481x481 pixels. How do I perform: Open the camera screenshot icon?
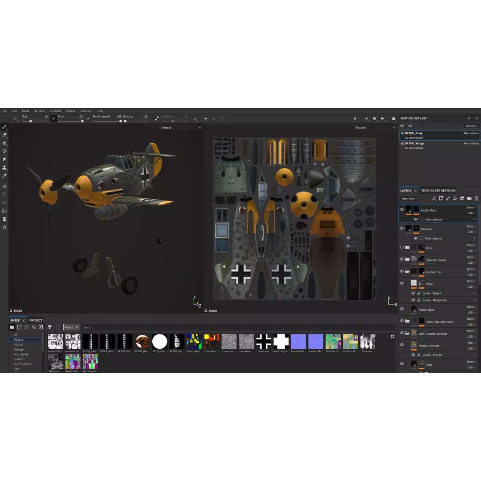tap(394, 118)
